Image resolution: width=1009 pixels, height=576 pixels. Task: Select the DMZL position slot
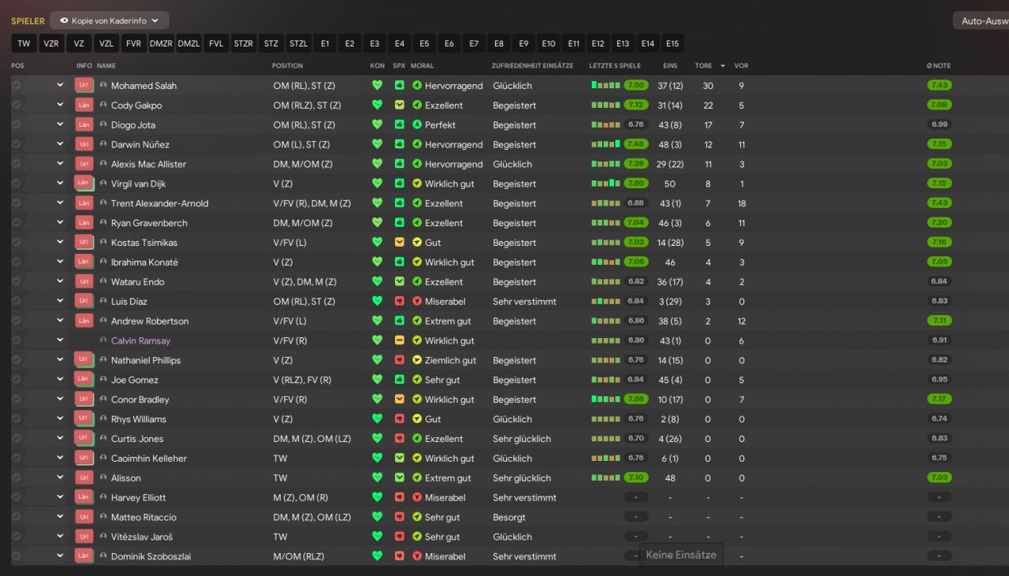coord(188,44)
